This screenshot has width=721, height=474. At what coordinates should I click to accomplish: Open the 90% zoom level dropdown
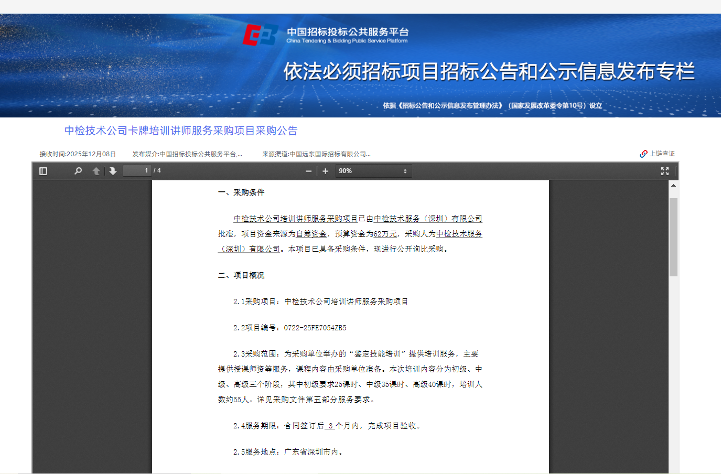pyautogui.click(x=373, y=171)
